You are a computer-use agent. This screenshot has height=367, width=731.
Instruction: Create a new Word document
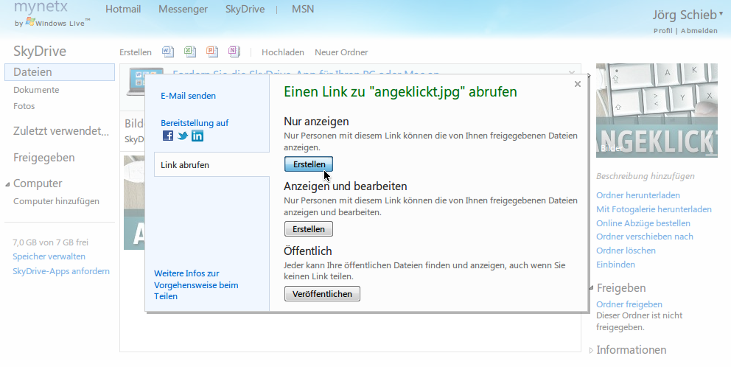(168, 52)
